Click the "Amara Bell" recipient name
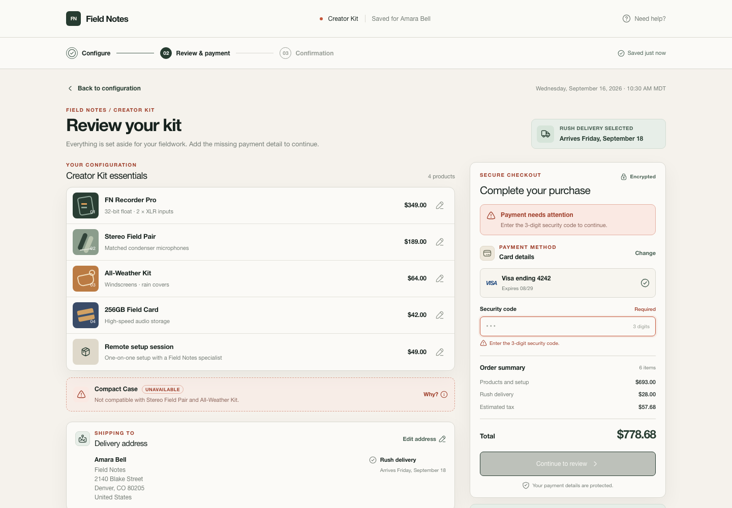732x508 pixels. (x=110, y=460)
